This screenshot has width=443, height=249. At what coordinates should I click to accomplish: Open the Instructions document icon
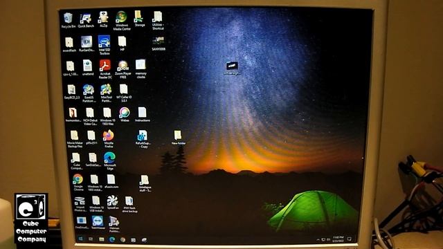tap(142, 114)
